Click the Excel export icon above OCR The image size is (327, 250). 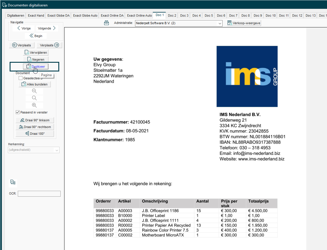tap(13, 182)
